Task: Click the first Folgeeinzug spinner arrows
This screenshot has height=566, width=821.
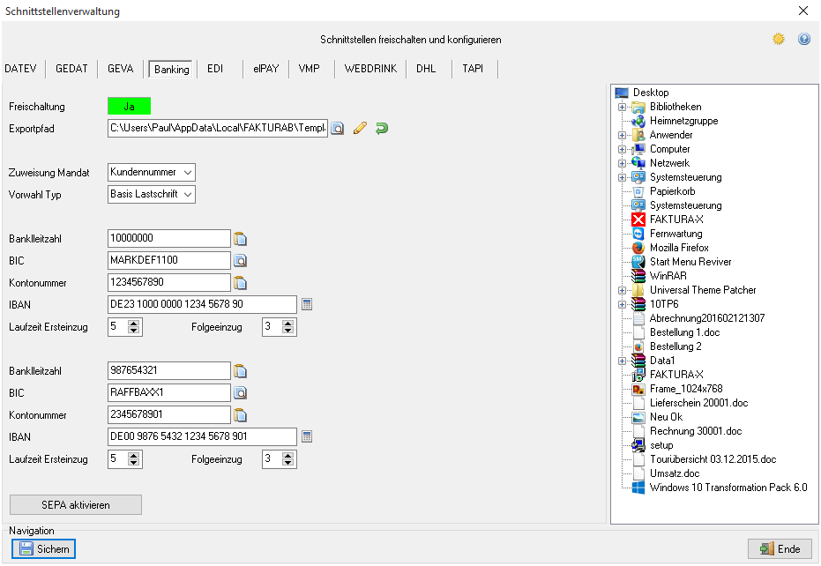Action: [287, 327]
